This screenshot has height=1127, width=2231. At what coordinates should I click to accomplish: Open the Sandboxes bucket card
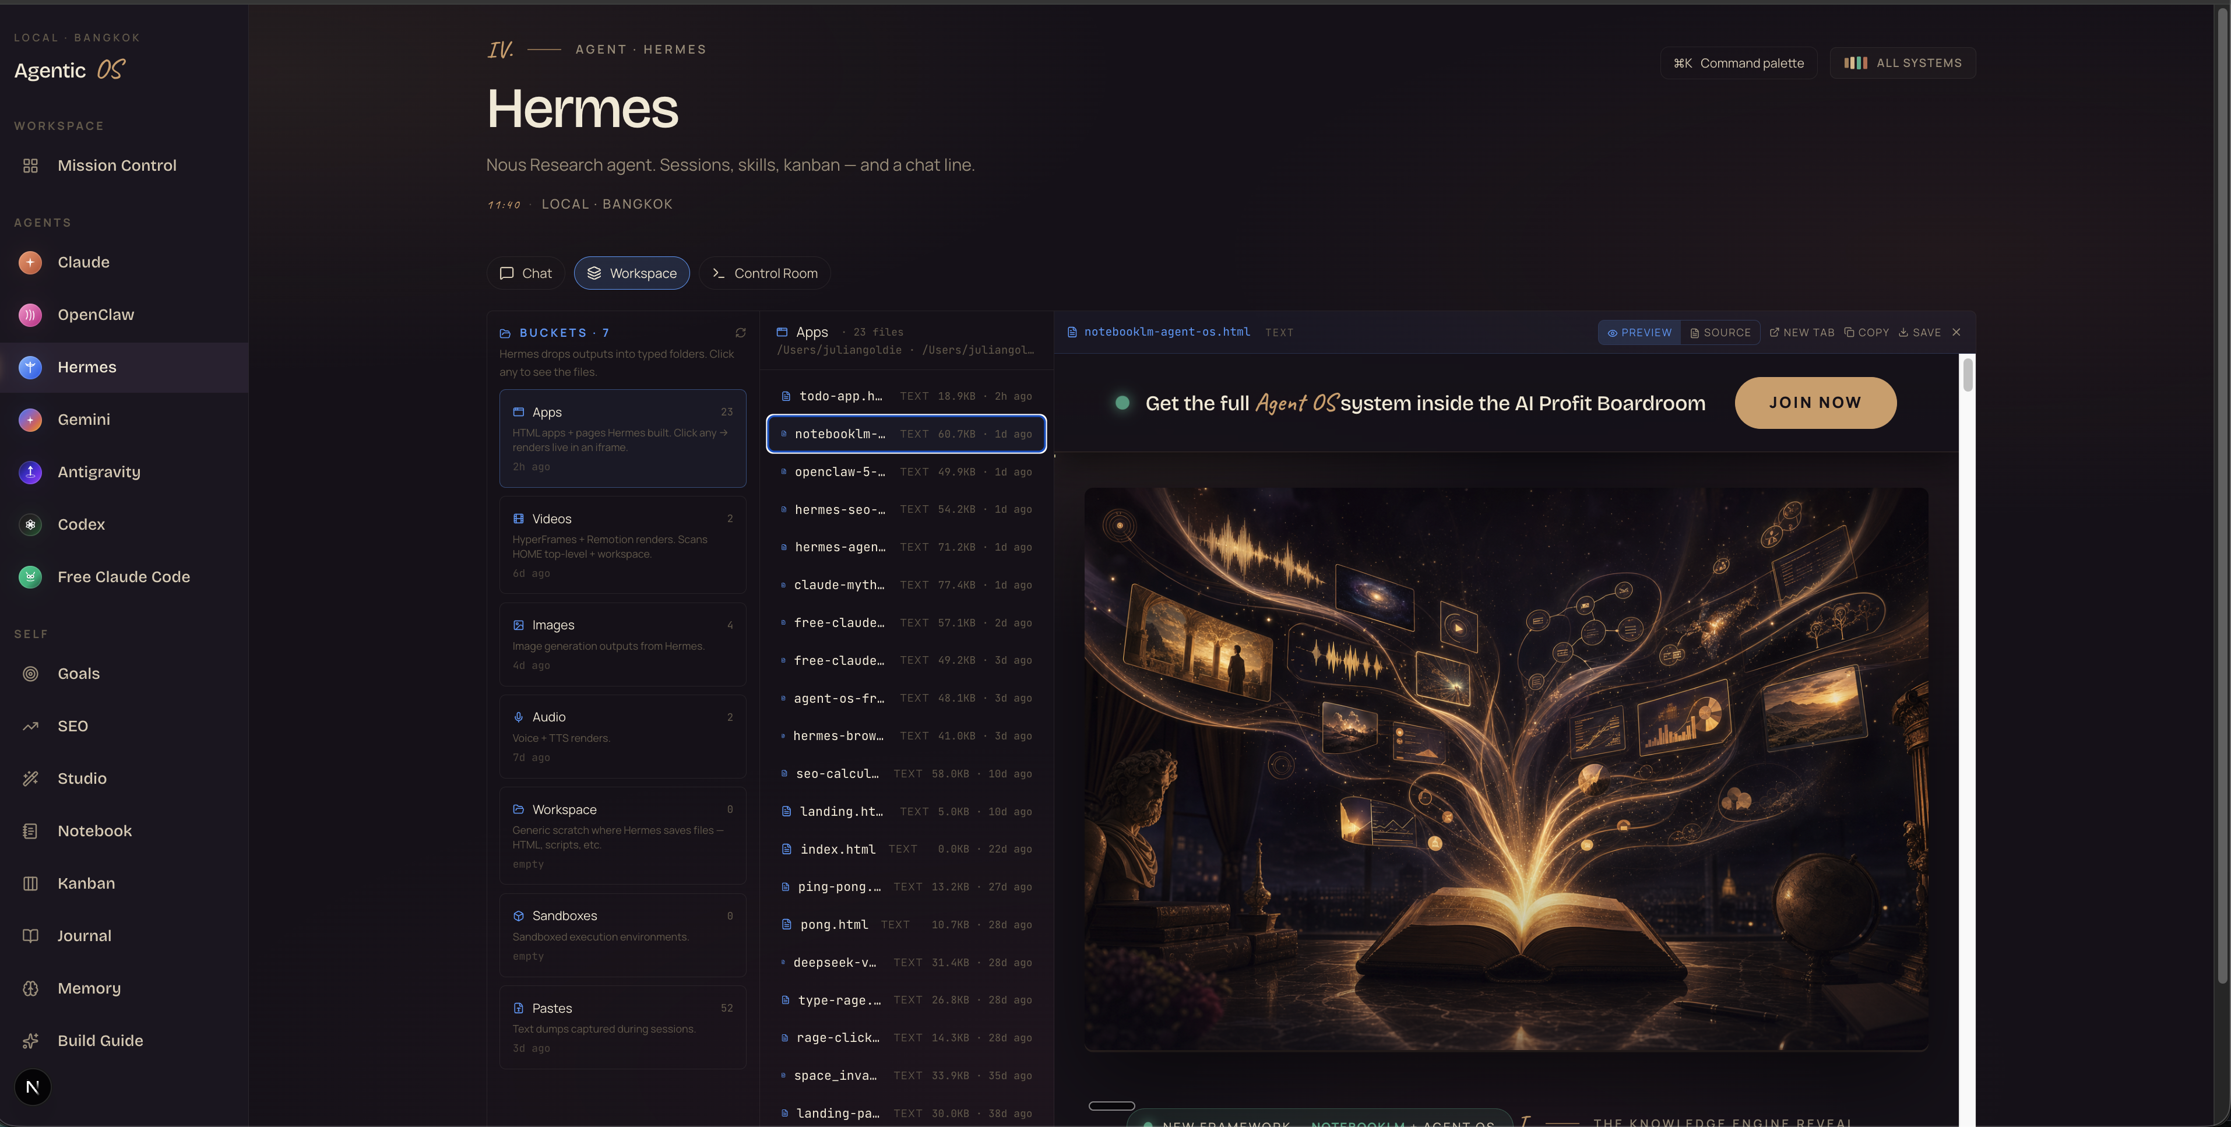click(x=622, y=935)
